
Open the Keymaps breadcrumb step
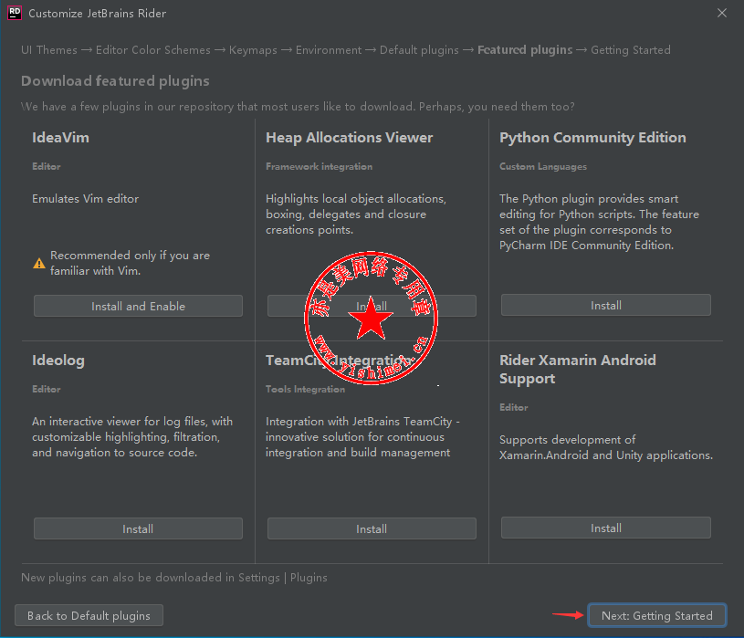(253, 50)
